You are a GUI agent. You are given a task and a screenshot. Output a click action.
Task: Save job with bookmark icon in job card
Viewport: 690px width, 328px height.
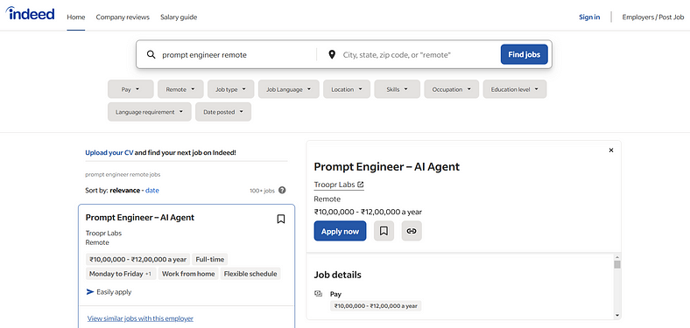(x=281, y=219)
